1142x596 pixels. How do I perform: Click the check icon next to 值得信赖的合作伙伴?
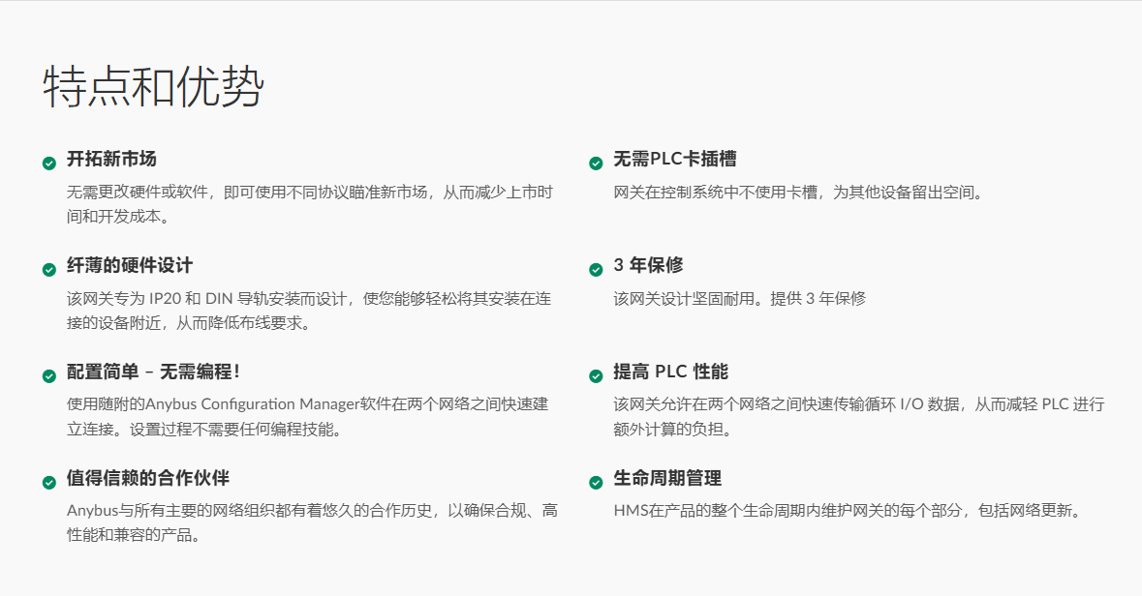(49, 483)
